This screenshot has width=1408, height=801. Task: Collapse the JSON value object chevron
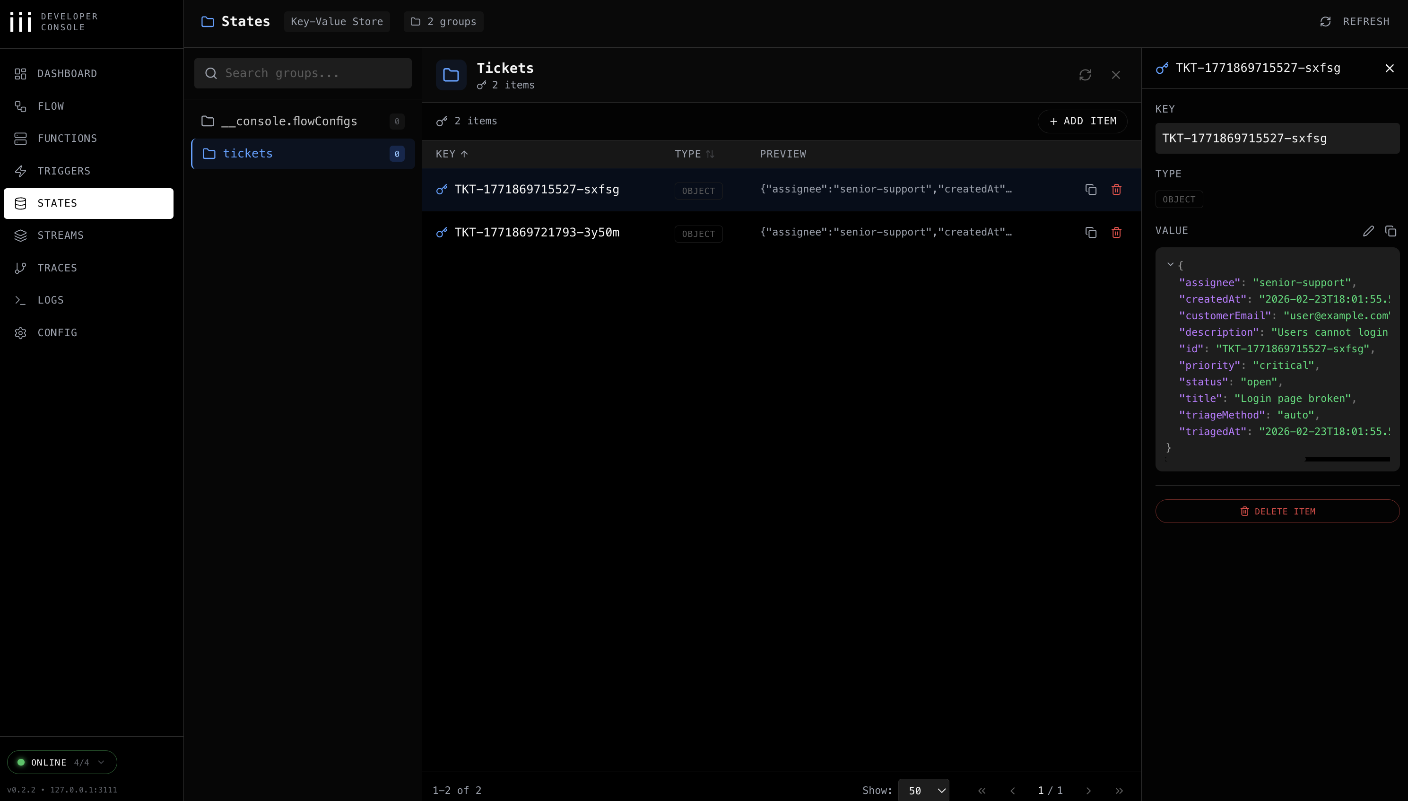click(x=1170, y=265)
